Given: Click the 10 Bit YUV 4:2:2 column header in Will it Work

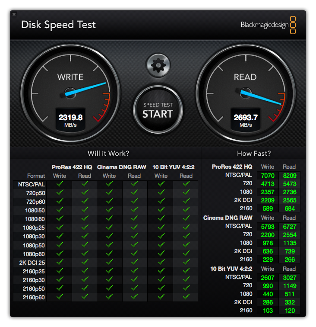Looking at the screenshot, I should click(174, 167).
